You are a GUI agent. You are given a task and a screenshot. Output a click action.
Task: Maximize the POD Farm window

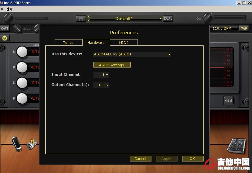[x=244, y=2]
